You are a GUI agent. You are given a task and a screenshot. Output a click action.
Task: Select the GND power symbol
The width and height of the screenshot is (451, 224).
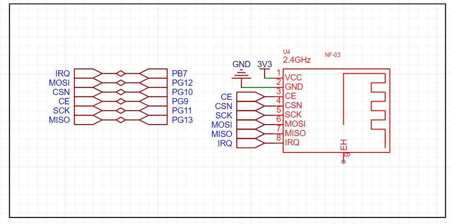tap(242, 74)
